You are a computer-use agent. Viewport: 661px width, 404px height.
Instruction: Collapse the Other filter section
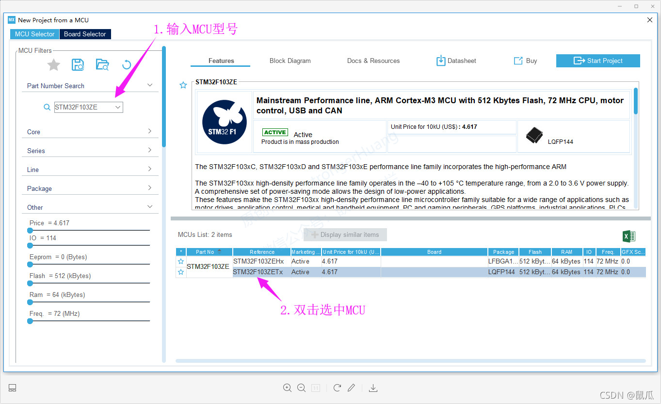(150, 207)
